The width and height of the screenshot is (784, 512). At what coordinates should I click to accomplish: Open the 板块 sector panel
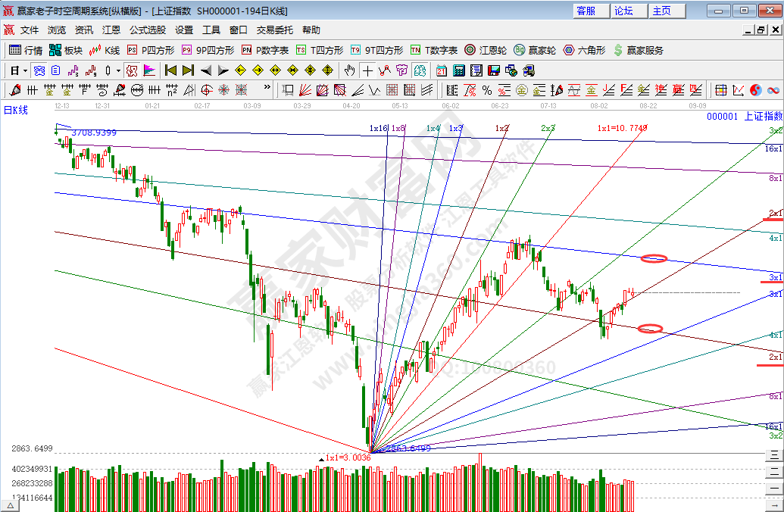pos(65,50)
